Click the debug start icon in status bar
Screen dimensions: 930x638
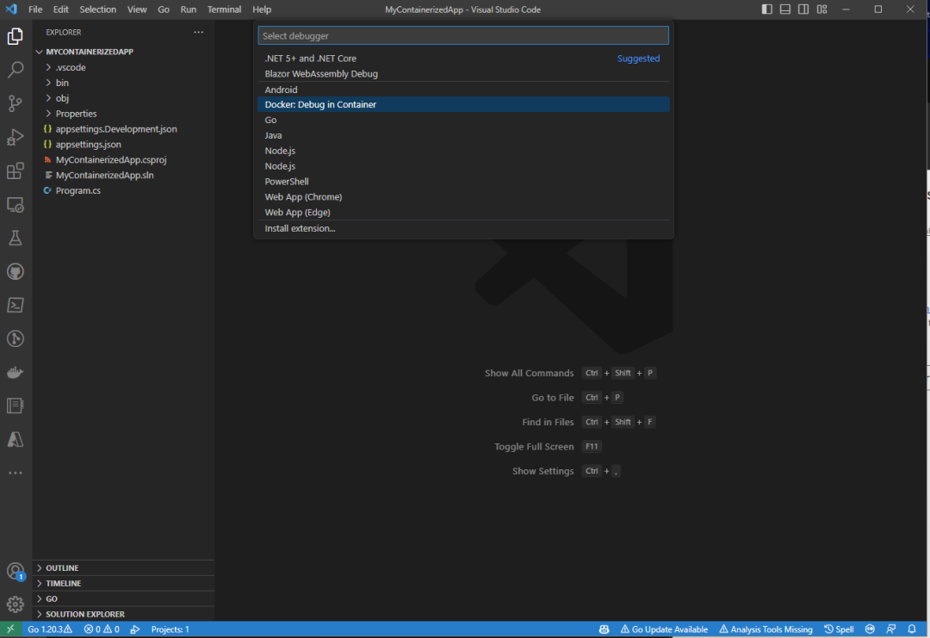pyautogui.click(x=135, y=629)
